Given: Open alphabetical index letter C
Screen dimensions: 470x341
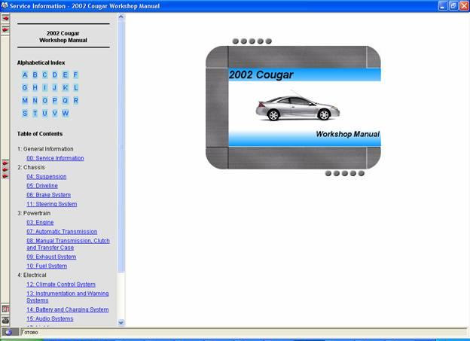Looking at the screenshot, I should [x=45, y=75].
